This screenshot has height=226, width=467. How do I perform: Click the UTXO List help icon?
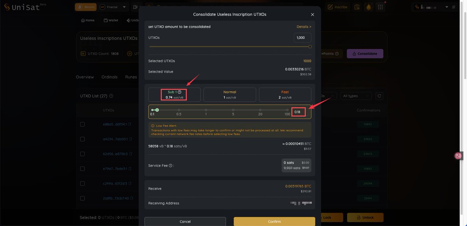111,96
